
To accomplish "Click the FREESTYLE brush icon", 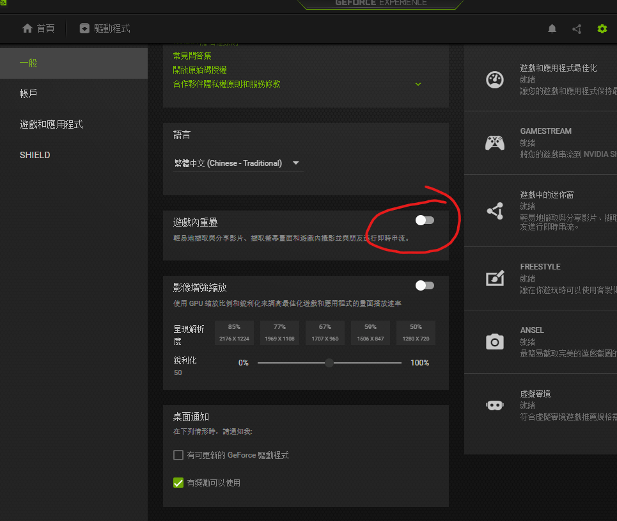I will click(495, 278).
